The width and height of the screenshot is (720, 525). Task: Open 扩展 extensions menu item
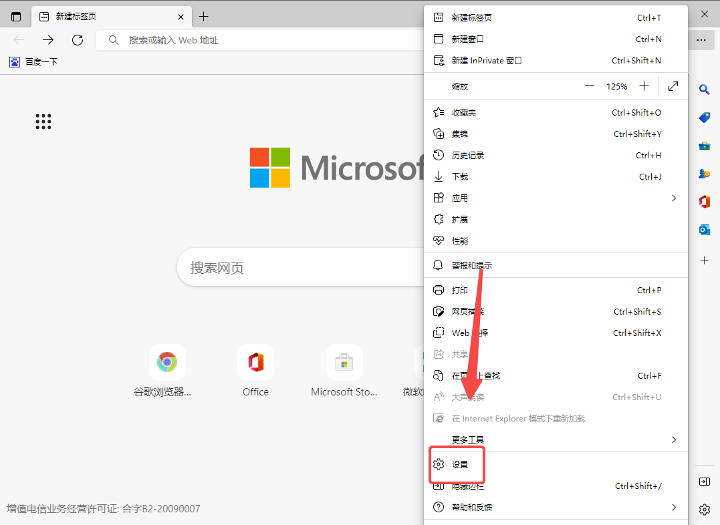(556, 219)
